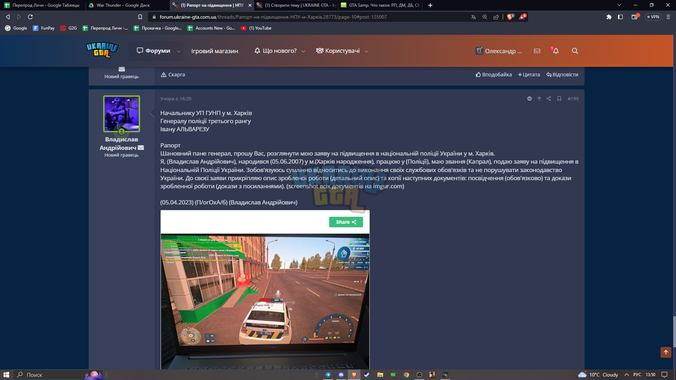Message Владислав Андрійович via envelope icon

(x=141, y=148)
